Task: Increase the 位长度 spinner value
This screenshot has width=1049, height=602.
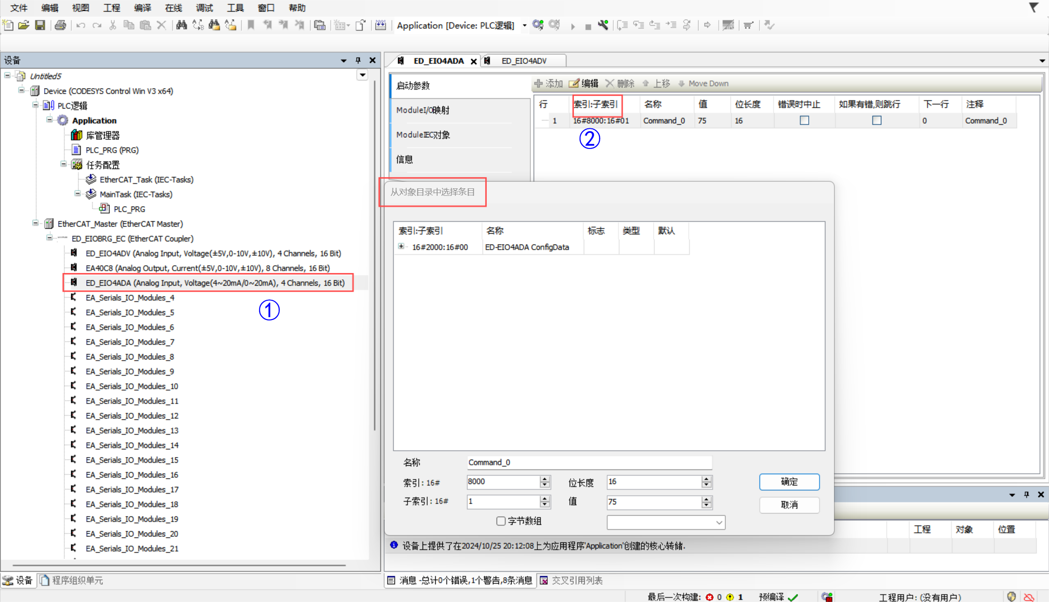Action: click(707, 479)
